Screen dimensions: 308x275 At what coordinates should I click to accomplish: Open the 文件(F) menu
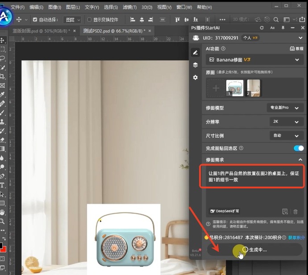[17, 7]
